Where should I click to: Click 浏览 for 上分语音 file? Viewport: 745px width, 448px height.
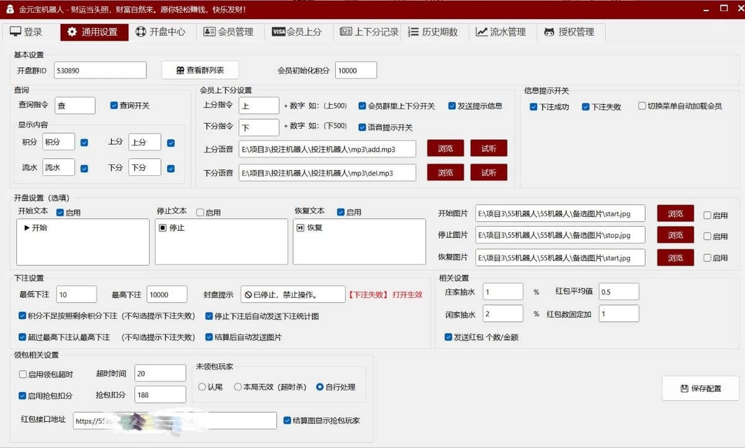coord(445,148)
